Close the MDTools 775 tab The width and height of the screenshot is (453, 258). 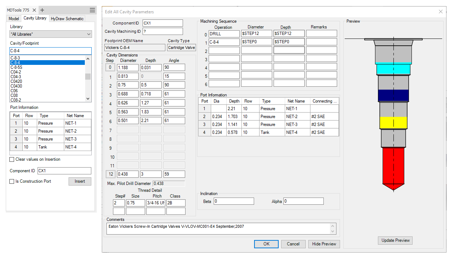tap(34, 10)
